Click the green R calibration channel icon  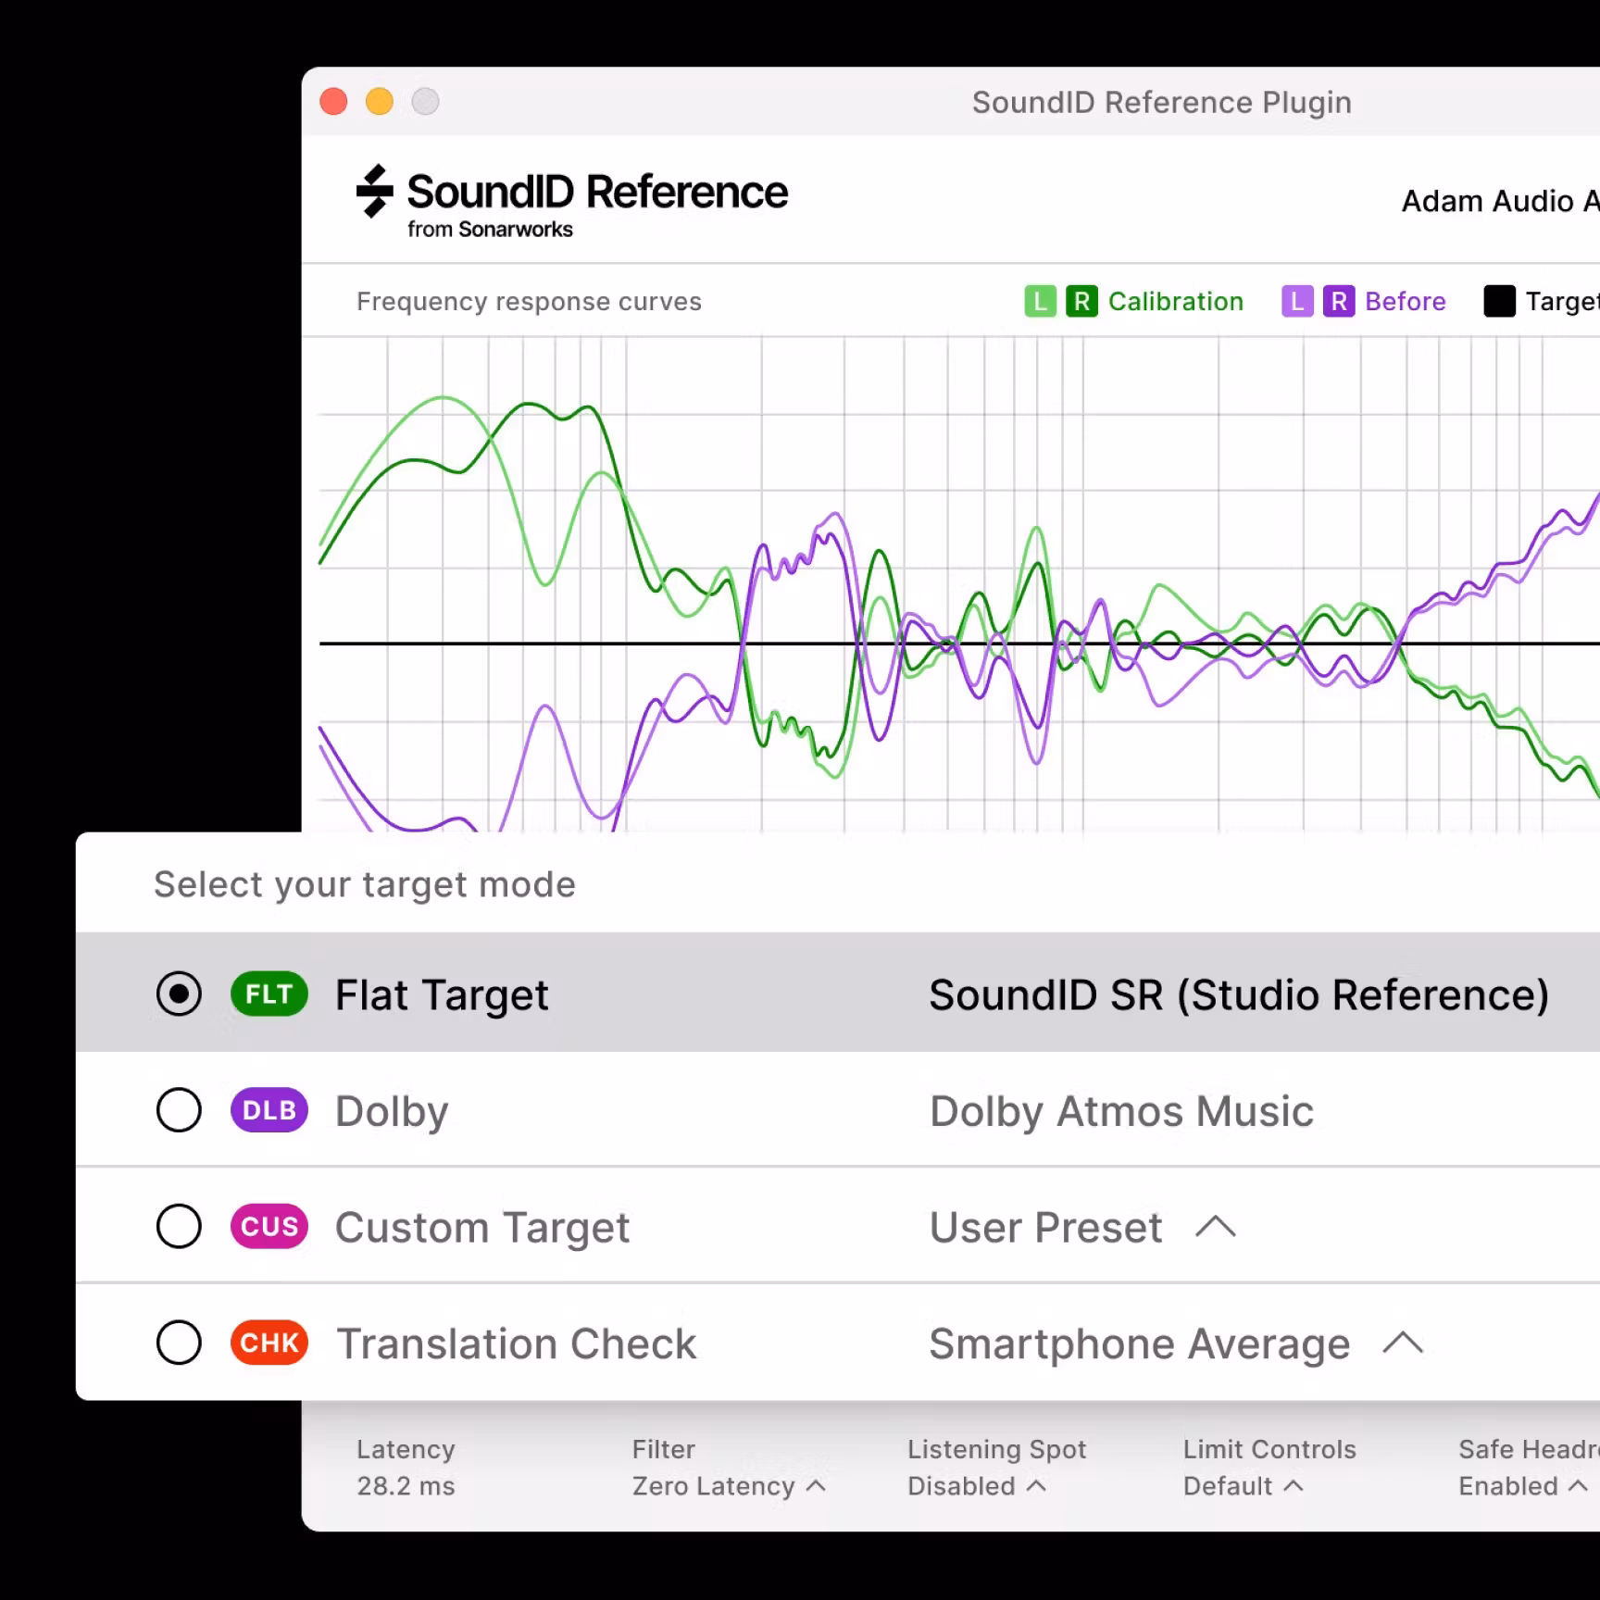coord(1080,301)
